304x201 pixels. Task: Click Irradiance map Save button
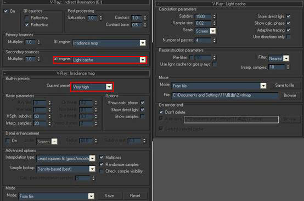point(109,196)
